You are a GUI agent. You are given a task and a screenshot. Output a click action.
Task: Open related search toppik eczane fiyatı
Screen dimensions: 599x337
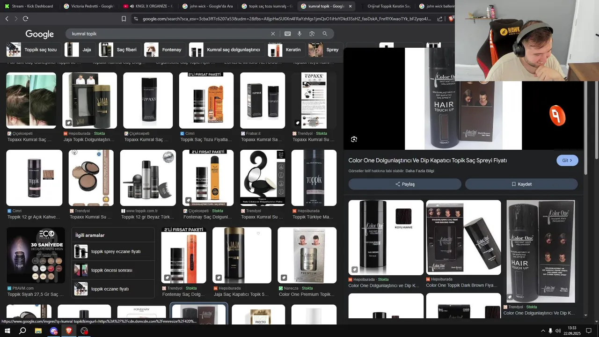pos(113,289)
